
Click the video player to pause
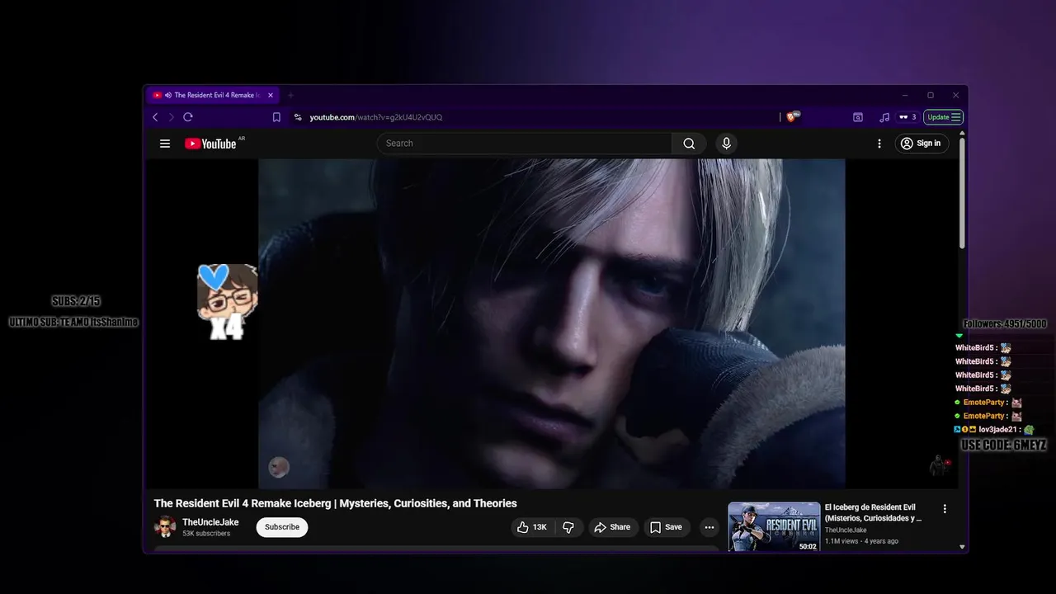(x=552, y=323)
